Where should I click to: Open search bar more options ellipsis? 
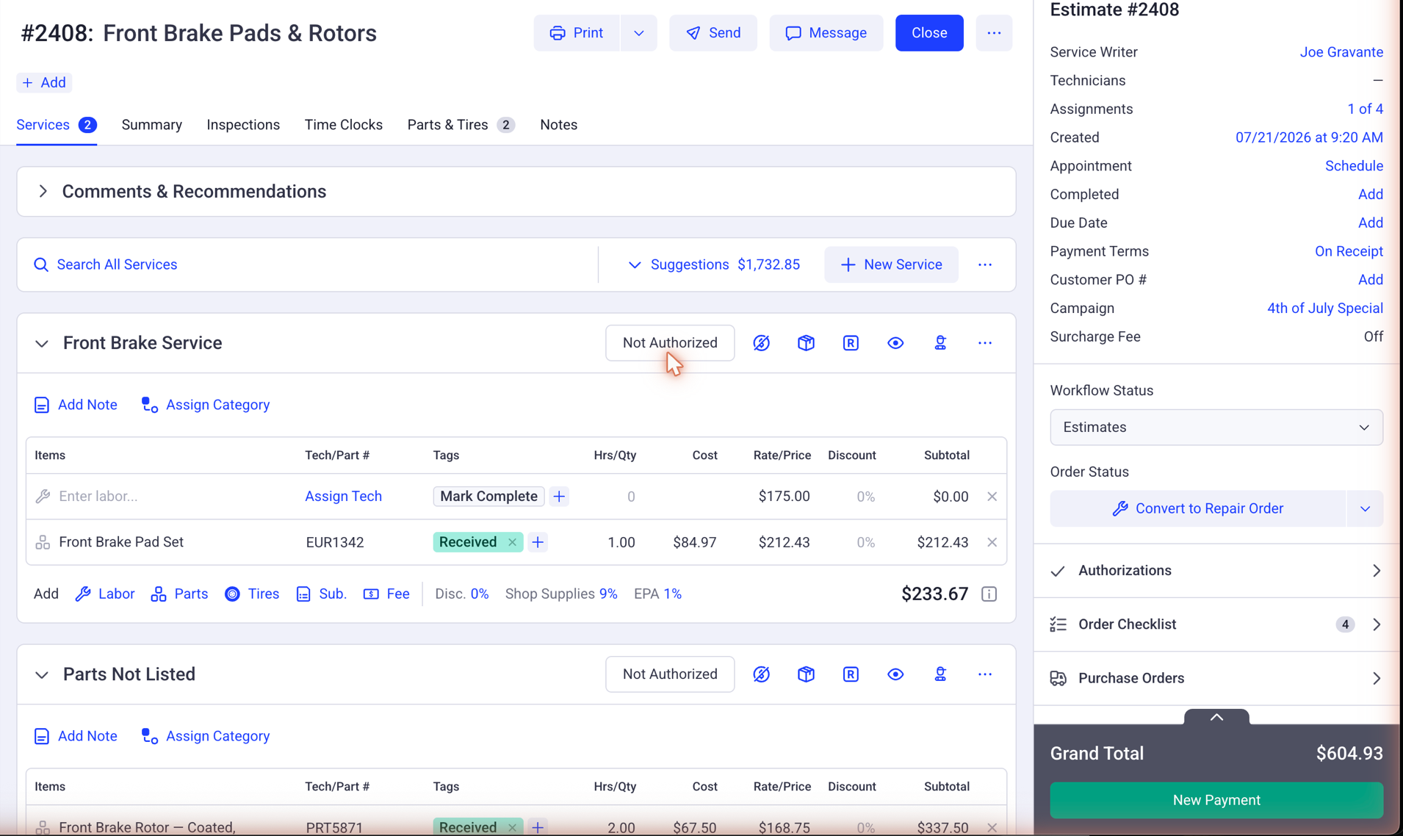pyautogui.click(x=985, y=264)
